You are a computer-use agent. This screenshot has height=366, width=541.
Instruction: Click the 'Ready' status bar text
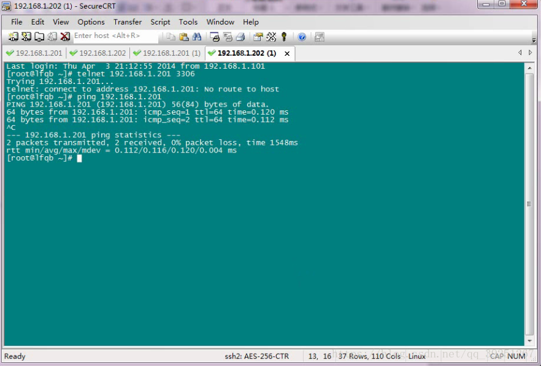pyautogui.click(x=15, y=356)
